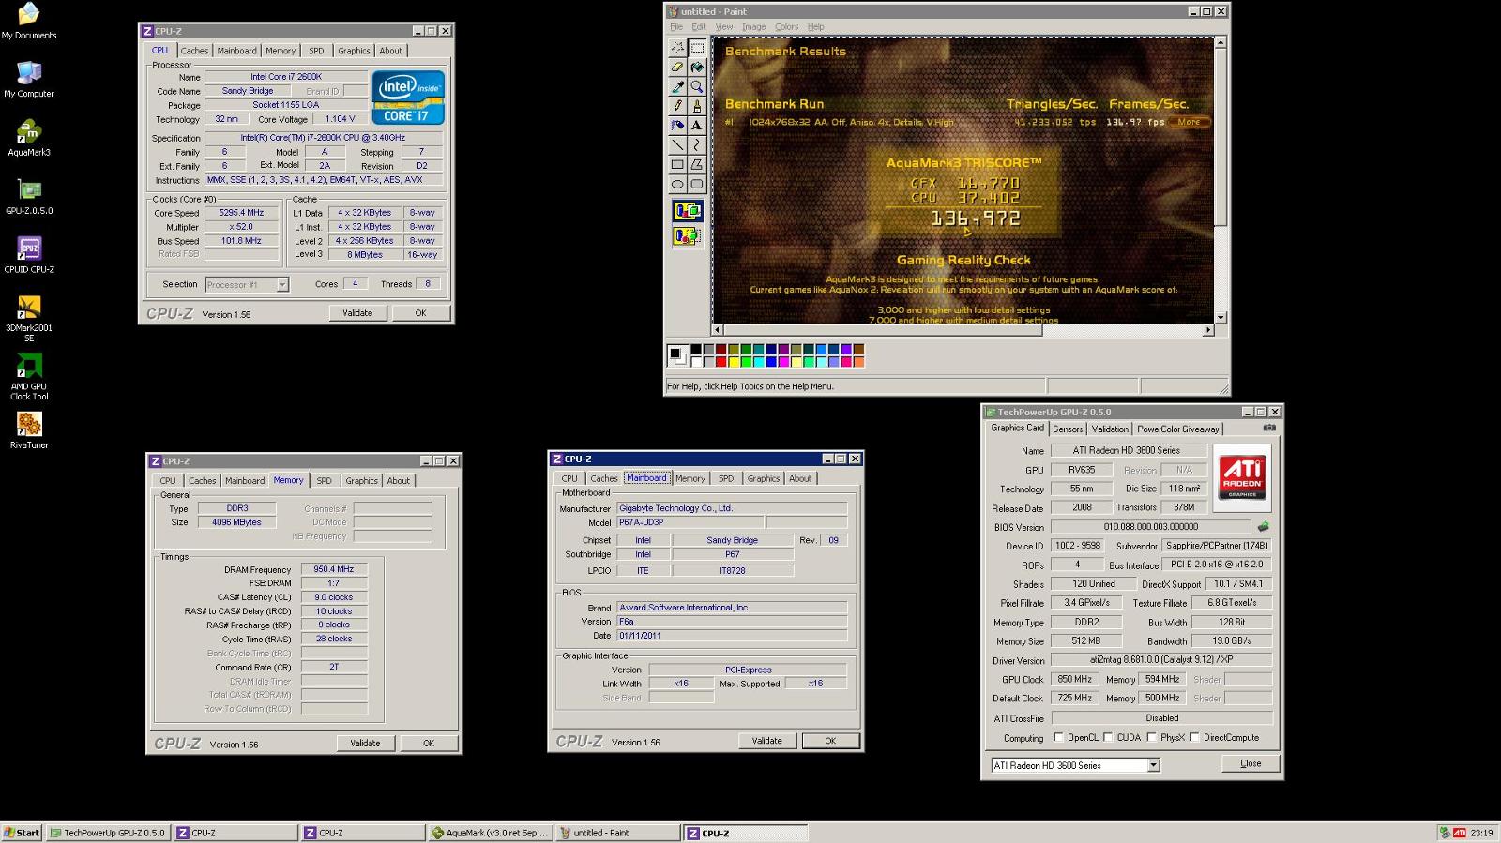1501x843 pixels.
Task: Pick the yellow swatch in Paint palette
Action: click(734, 361)
